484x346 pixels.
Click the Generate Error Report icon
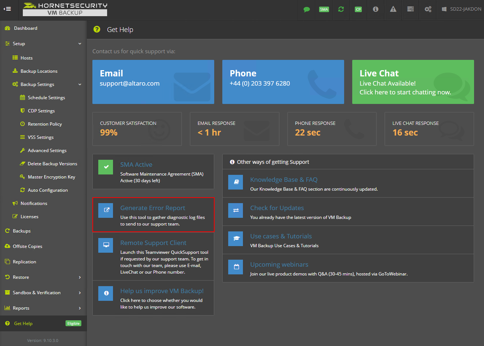[106, 210]
